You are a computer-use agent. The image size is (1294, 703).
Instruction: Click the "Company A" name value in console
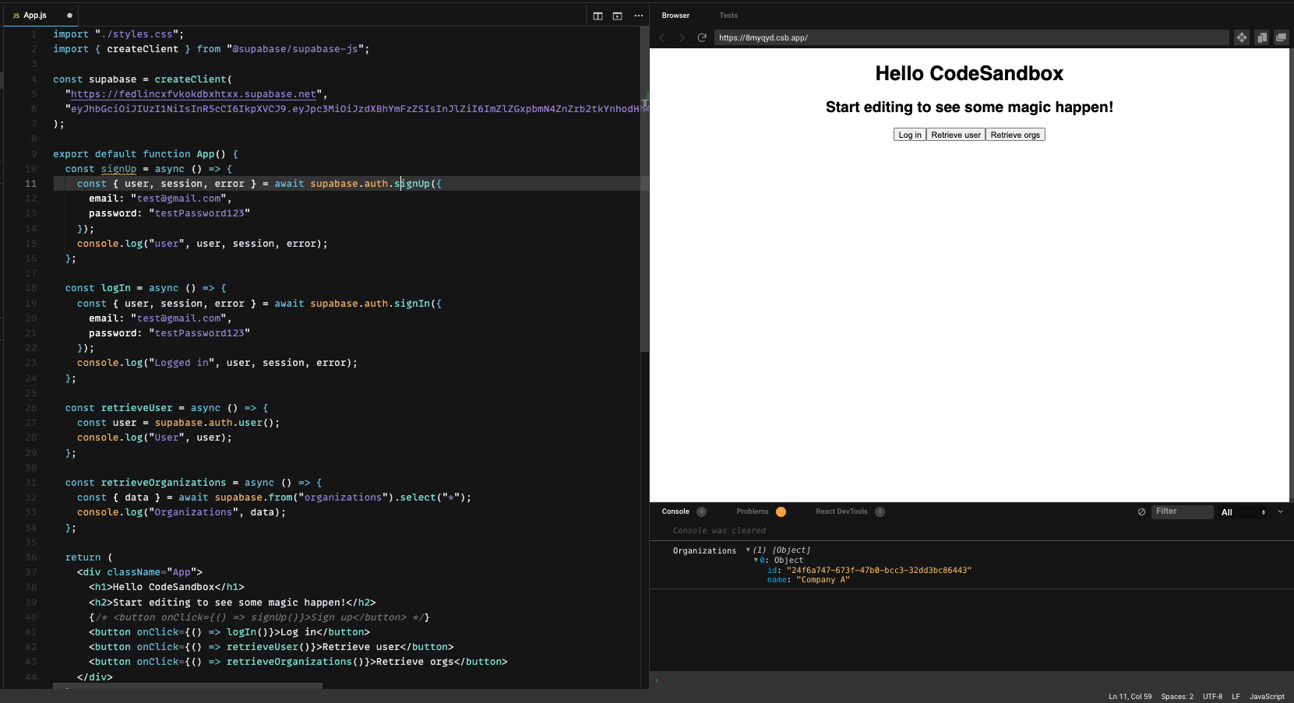point(823,580)
